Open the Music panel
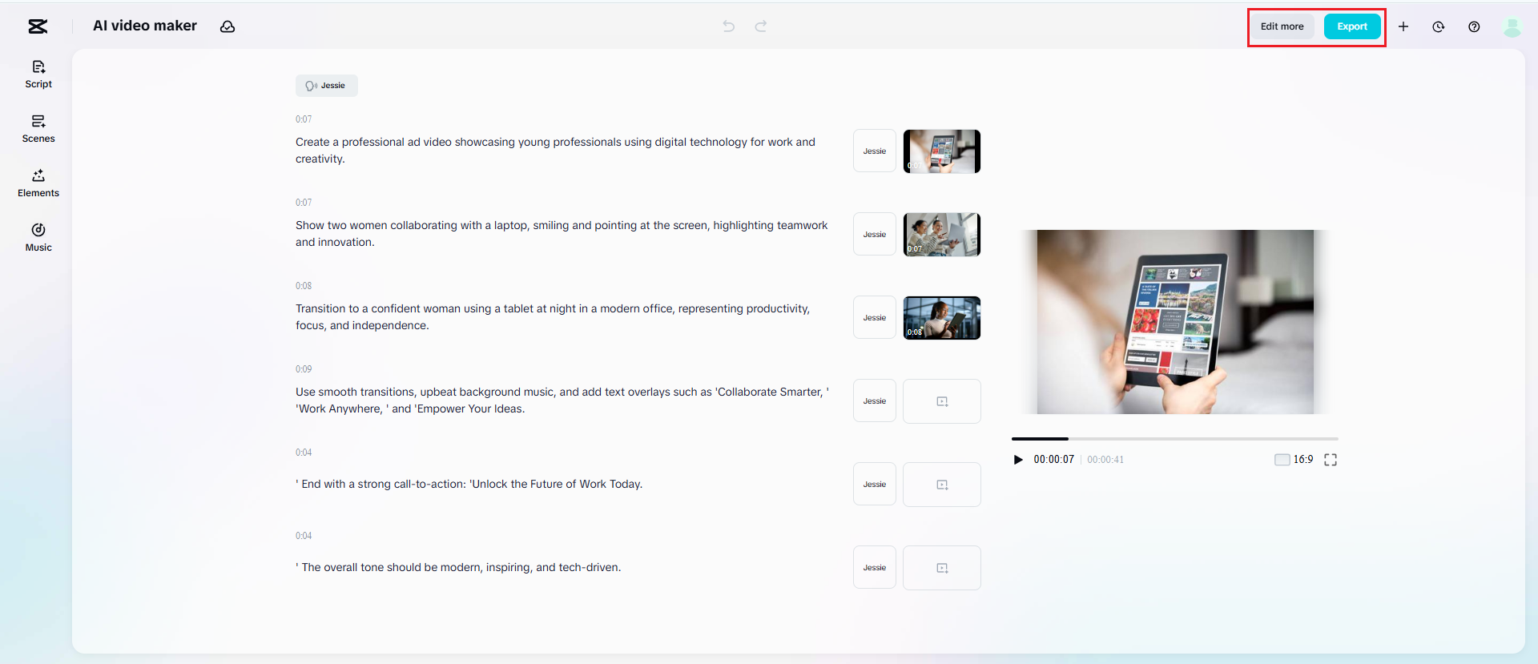 click(38, 237)
